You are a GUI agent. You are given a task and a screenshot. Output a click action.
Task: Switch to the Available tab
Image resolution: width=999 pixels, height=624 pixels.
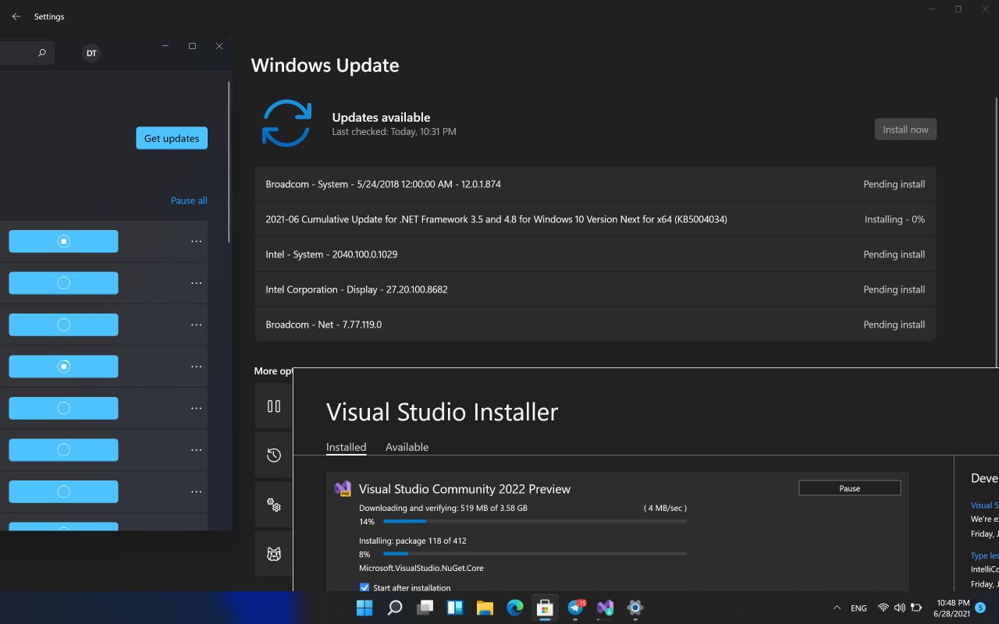(407, 447)
